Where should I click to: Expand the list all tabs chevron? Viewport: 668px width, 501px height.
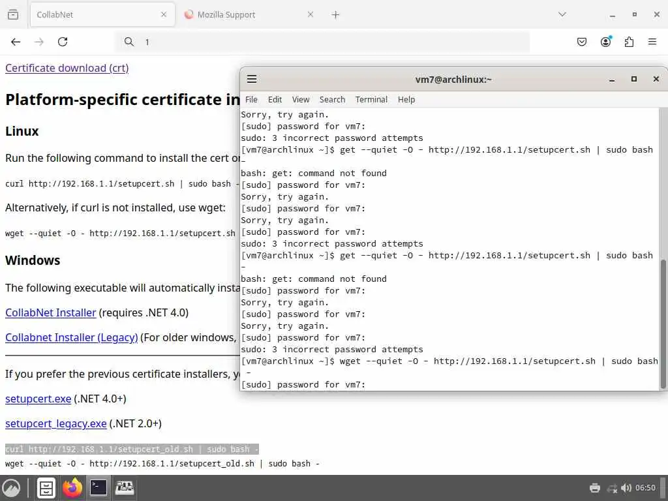(562, 14)
